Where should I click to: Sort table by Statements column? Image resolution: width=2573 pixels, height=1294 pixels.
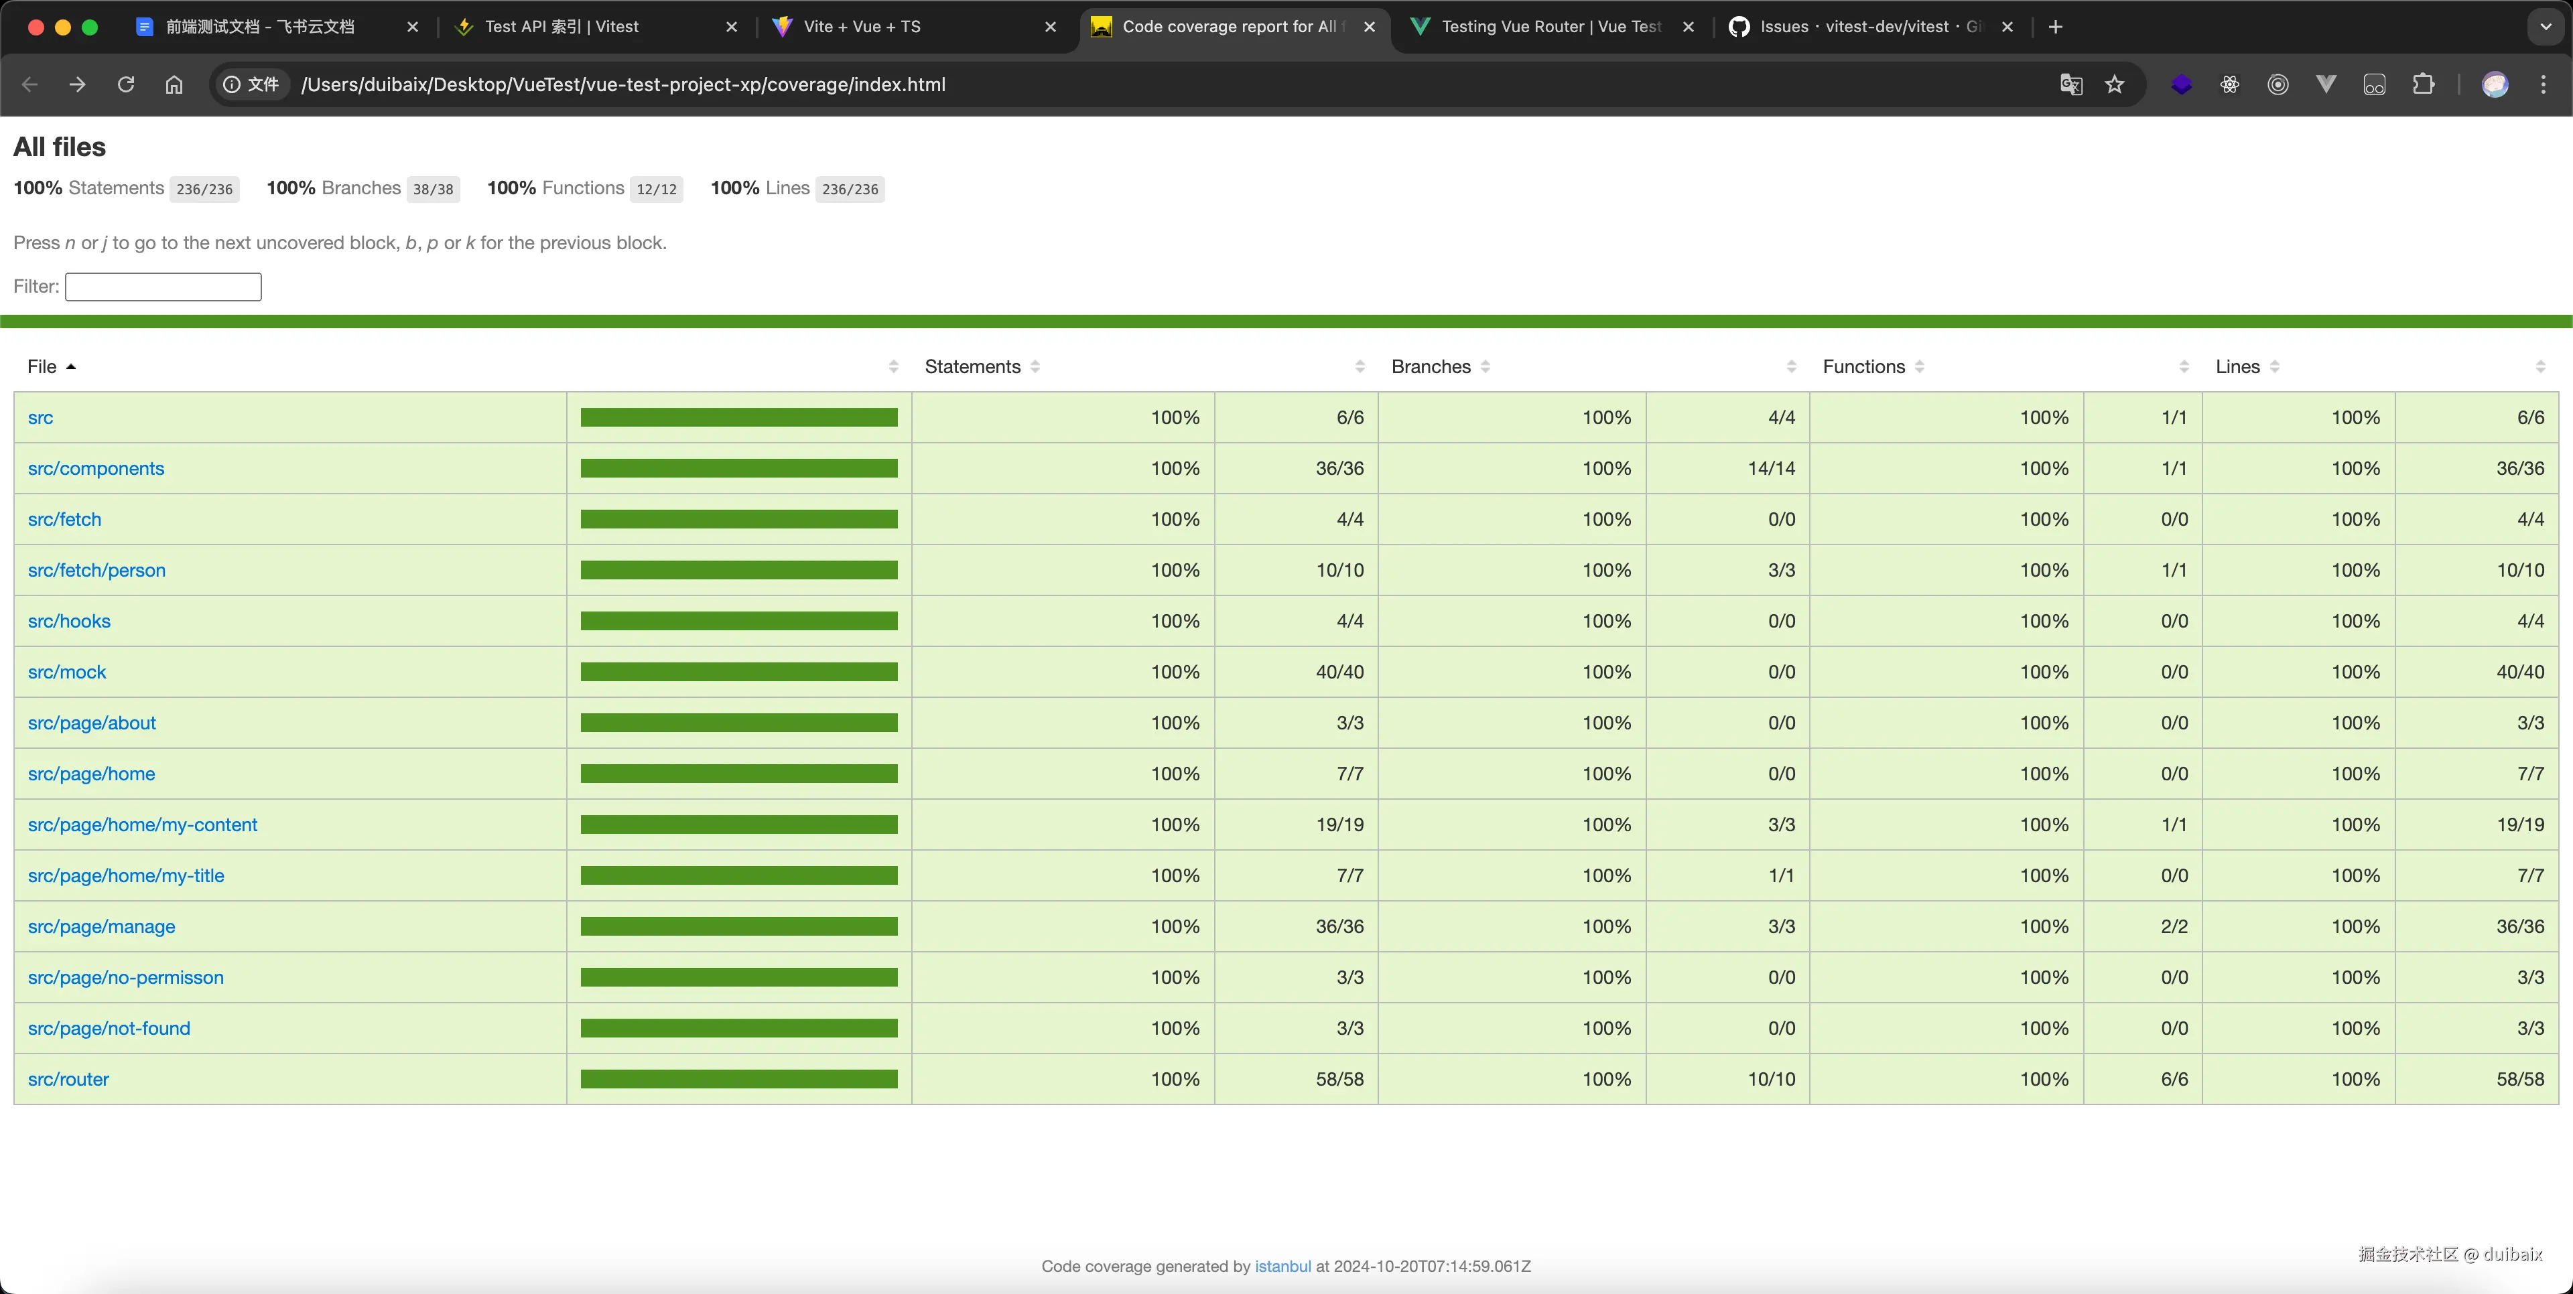(973, 366)
